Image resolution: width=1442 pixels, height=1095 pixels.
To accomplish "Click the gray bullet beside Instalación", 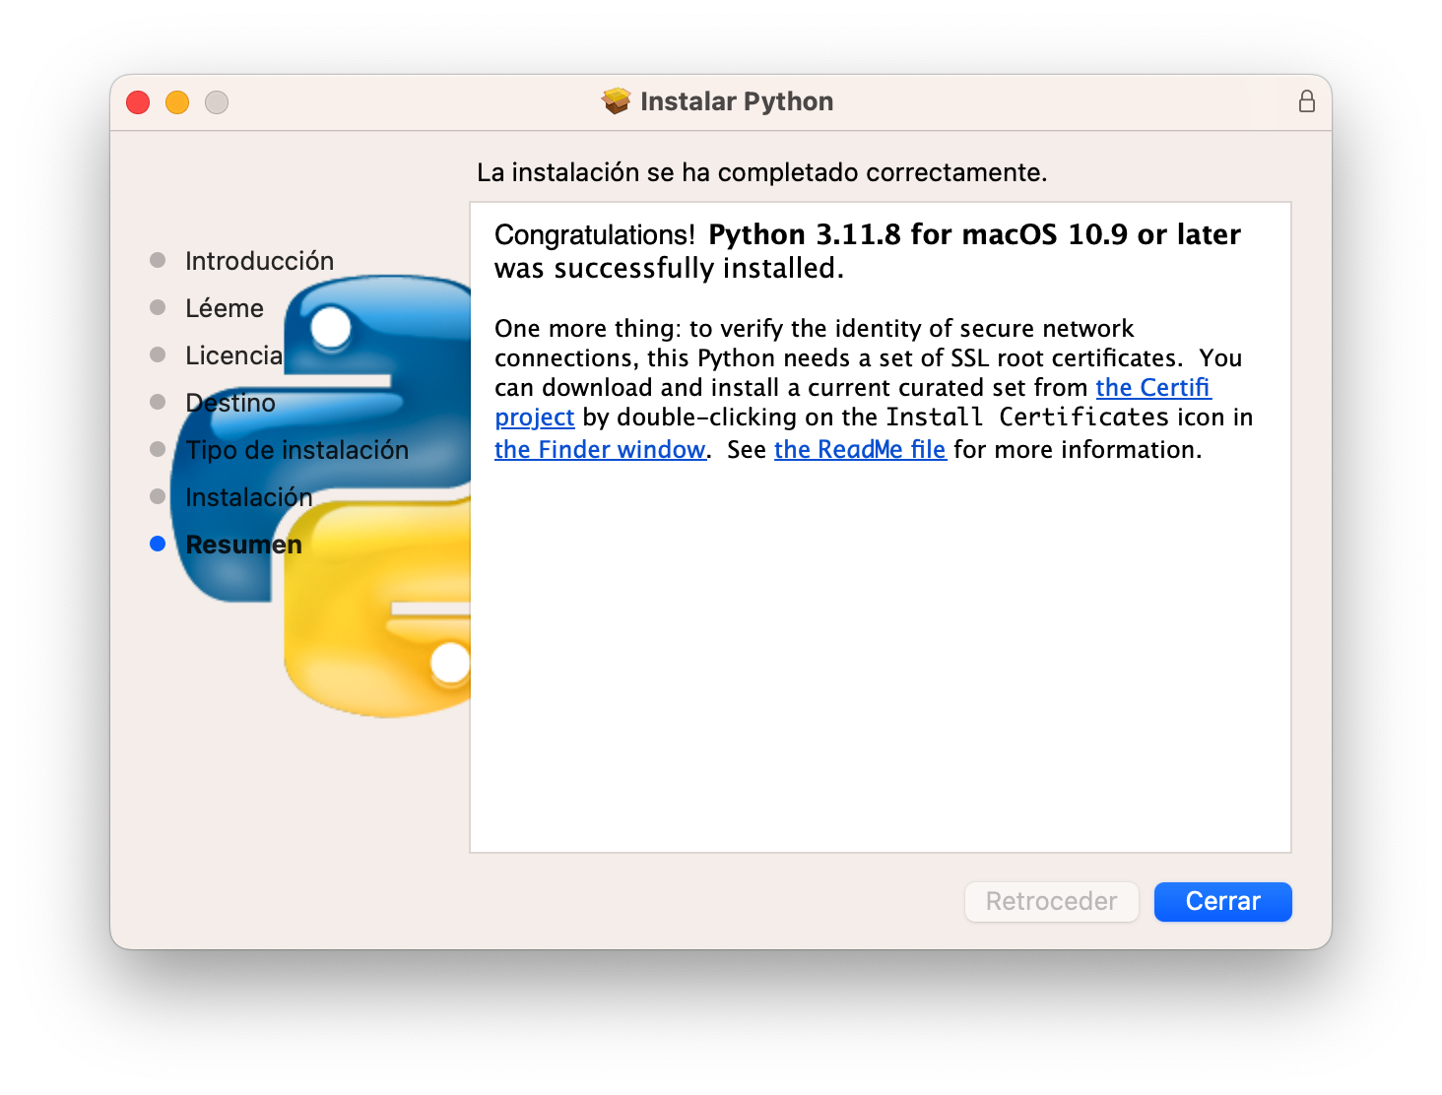I will (x=158, y=495).
